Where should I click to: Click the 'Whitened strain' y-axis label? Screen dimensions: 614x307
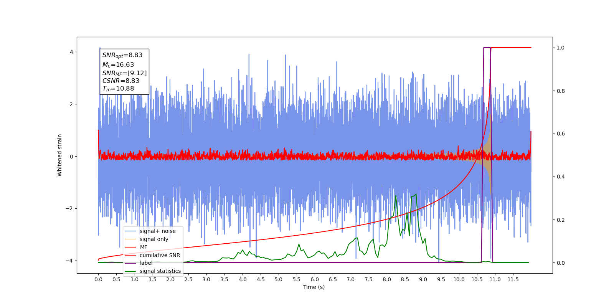[x=60, y=155]
